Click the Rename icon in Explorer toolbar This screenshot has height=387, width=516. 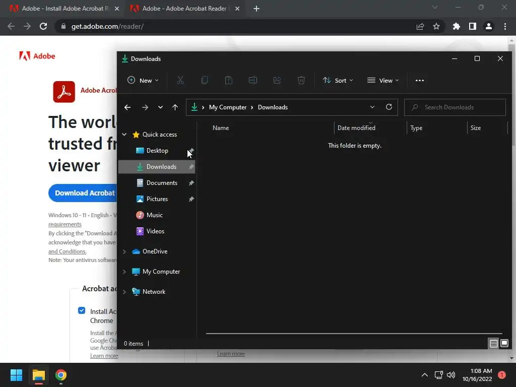pos(253,80)
